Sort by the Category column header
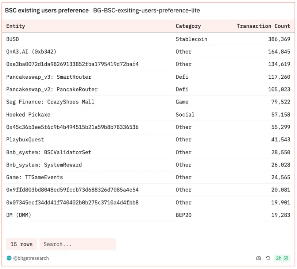The height and width of the screenshot is (269, 297). point(188,26)
